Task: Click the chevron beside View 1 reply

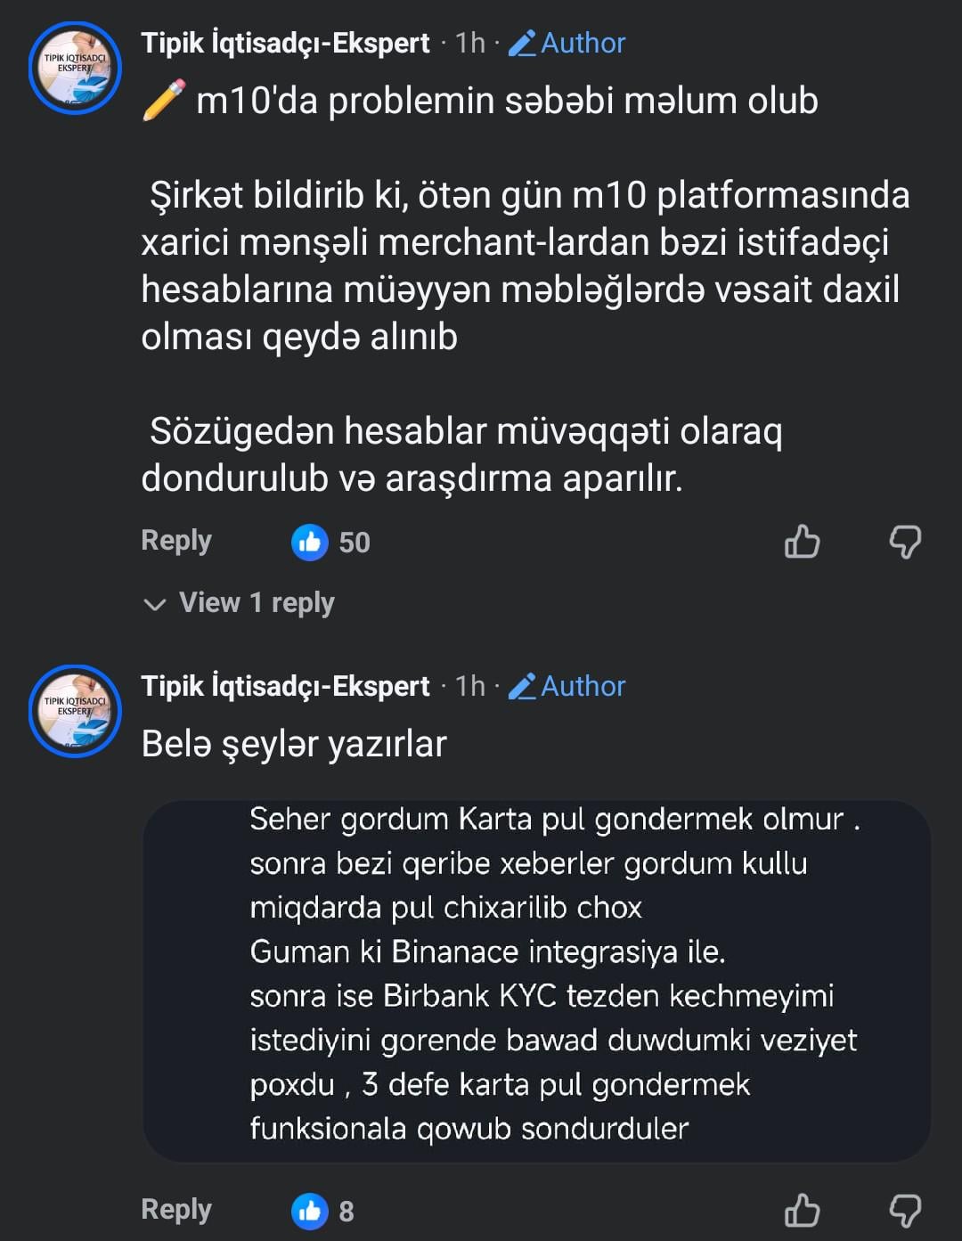Action: 154,605
